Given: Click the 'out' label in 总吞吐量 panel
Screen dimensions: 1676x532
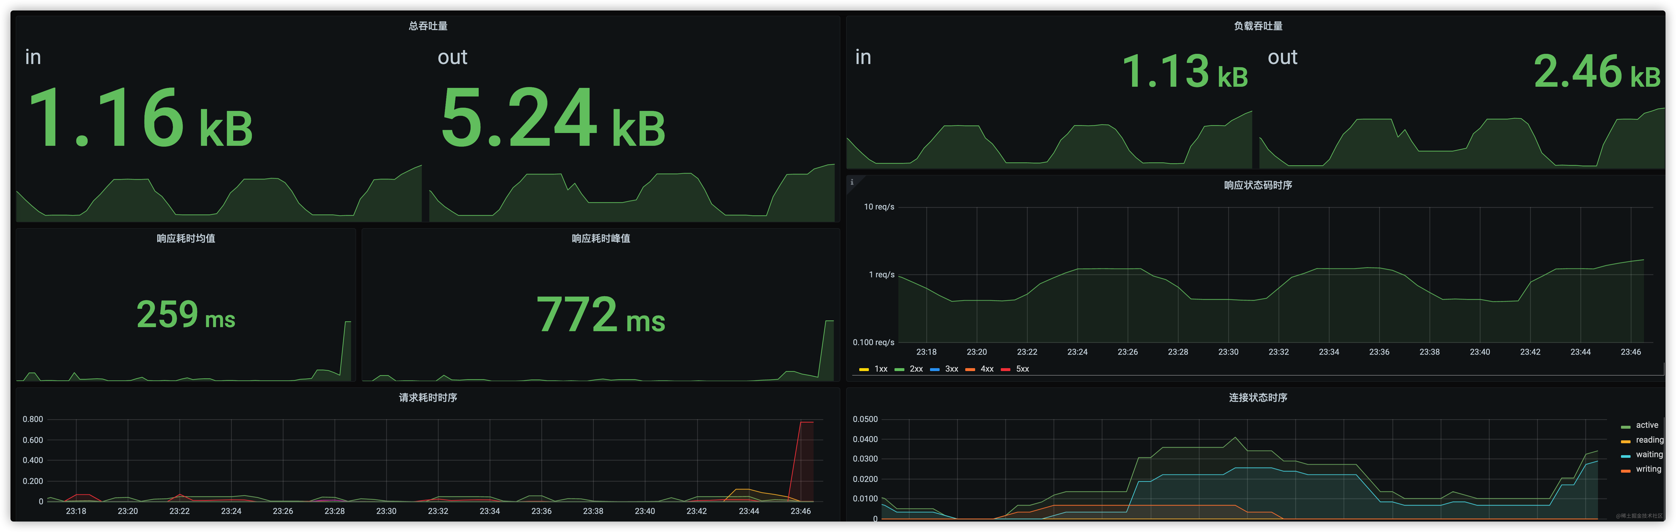Looking at the screenshot, I should click(452, 57).
